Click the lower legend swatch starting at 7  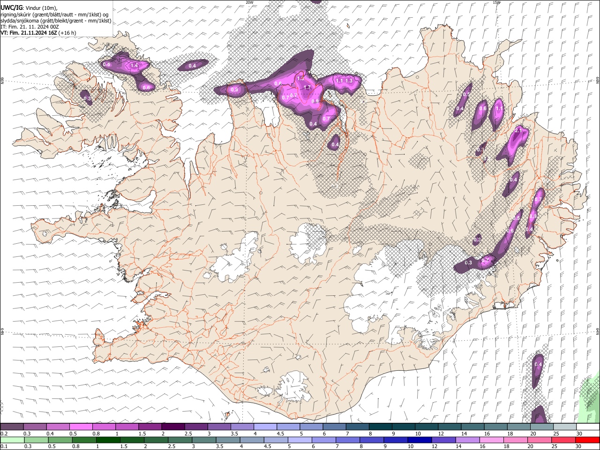pos(347,440)
